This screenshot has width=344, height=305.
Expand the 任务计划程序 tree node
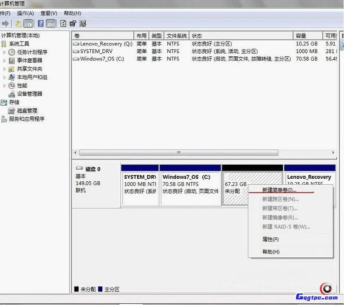tap(4, 52)
